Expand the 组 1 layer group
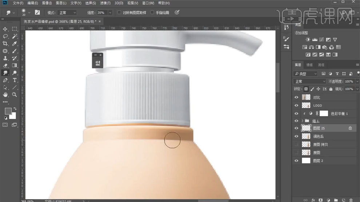The height and width of the screenshot is (202, 360). [x=302, y=121]
